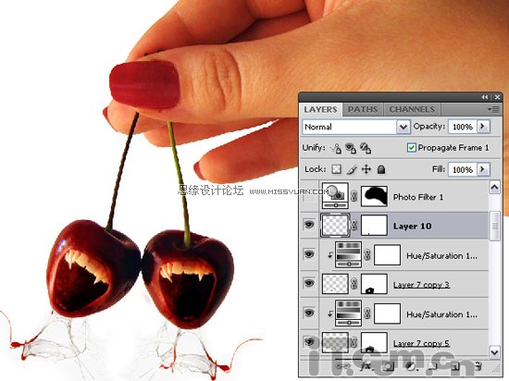
Task: Select the Photo Filter 1 layer name
Action: pos(418,197)
